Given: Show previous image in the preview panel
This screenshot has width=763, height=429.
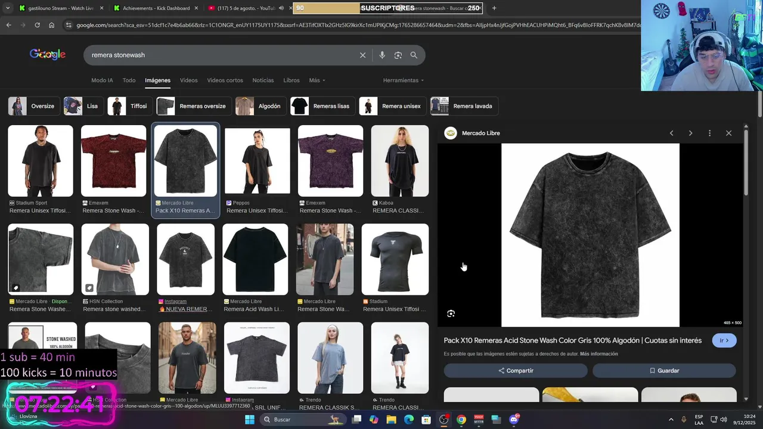Looking at the screenshot, I should click(x=671, y=133).
